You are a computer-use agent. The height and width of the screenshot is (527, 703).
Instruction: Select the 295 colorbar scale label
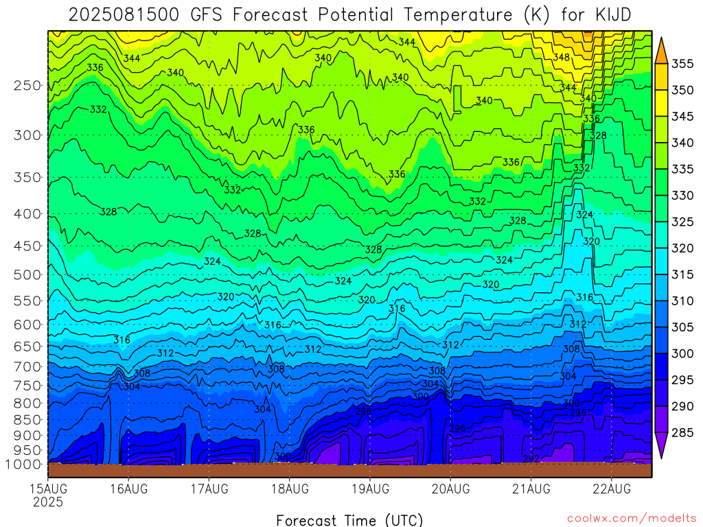point(682,380)
